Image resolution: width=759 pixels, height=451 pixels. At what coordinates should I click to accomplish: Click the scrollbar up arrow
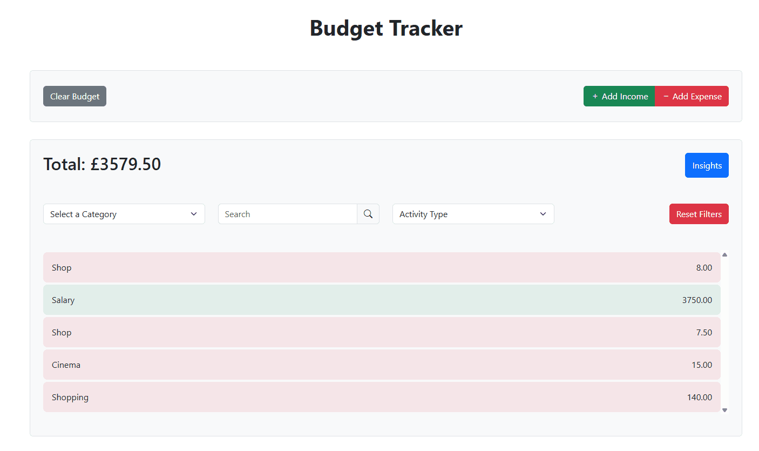(724, 254)
